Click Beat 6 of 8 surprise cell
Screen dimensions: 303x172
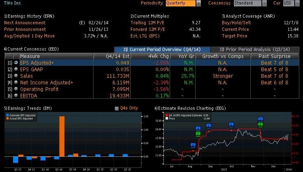click(x=275, y=82)
